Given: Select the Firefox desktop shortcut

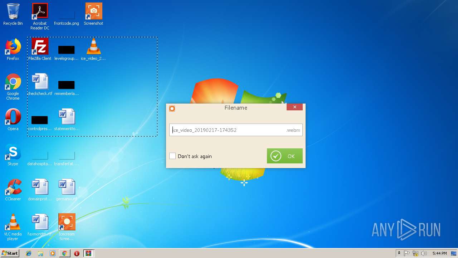Looking at the screenshot, I should (13, 49).
